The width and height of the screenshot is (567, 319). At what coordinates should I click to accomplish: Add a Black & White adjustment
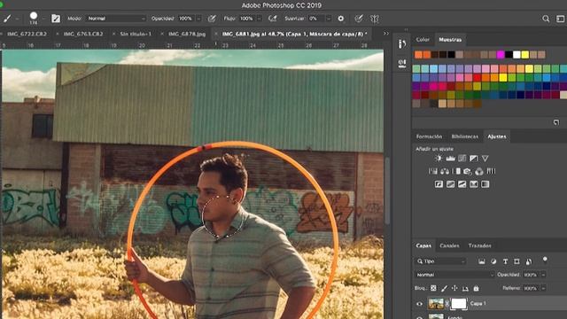[456, 171]
